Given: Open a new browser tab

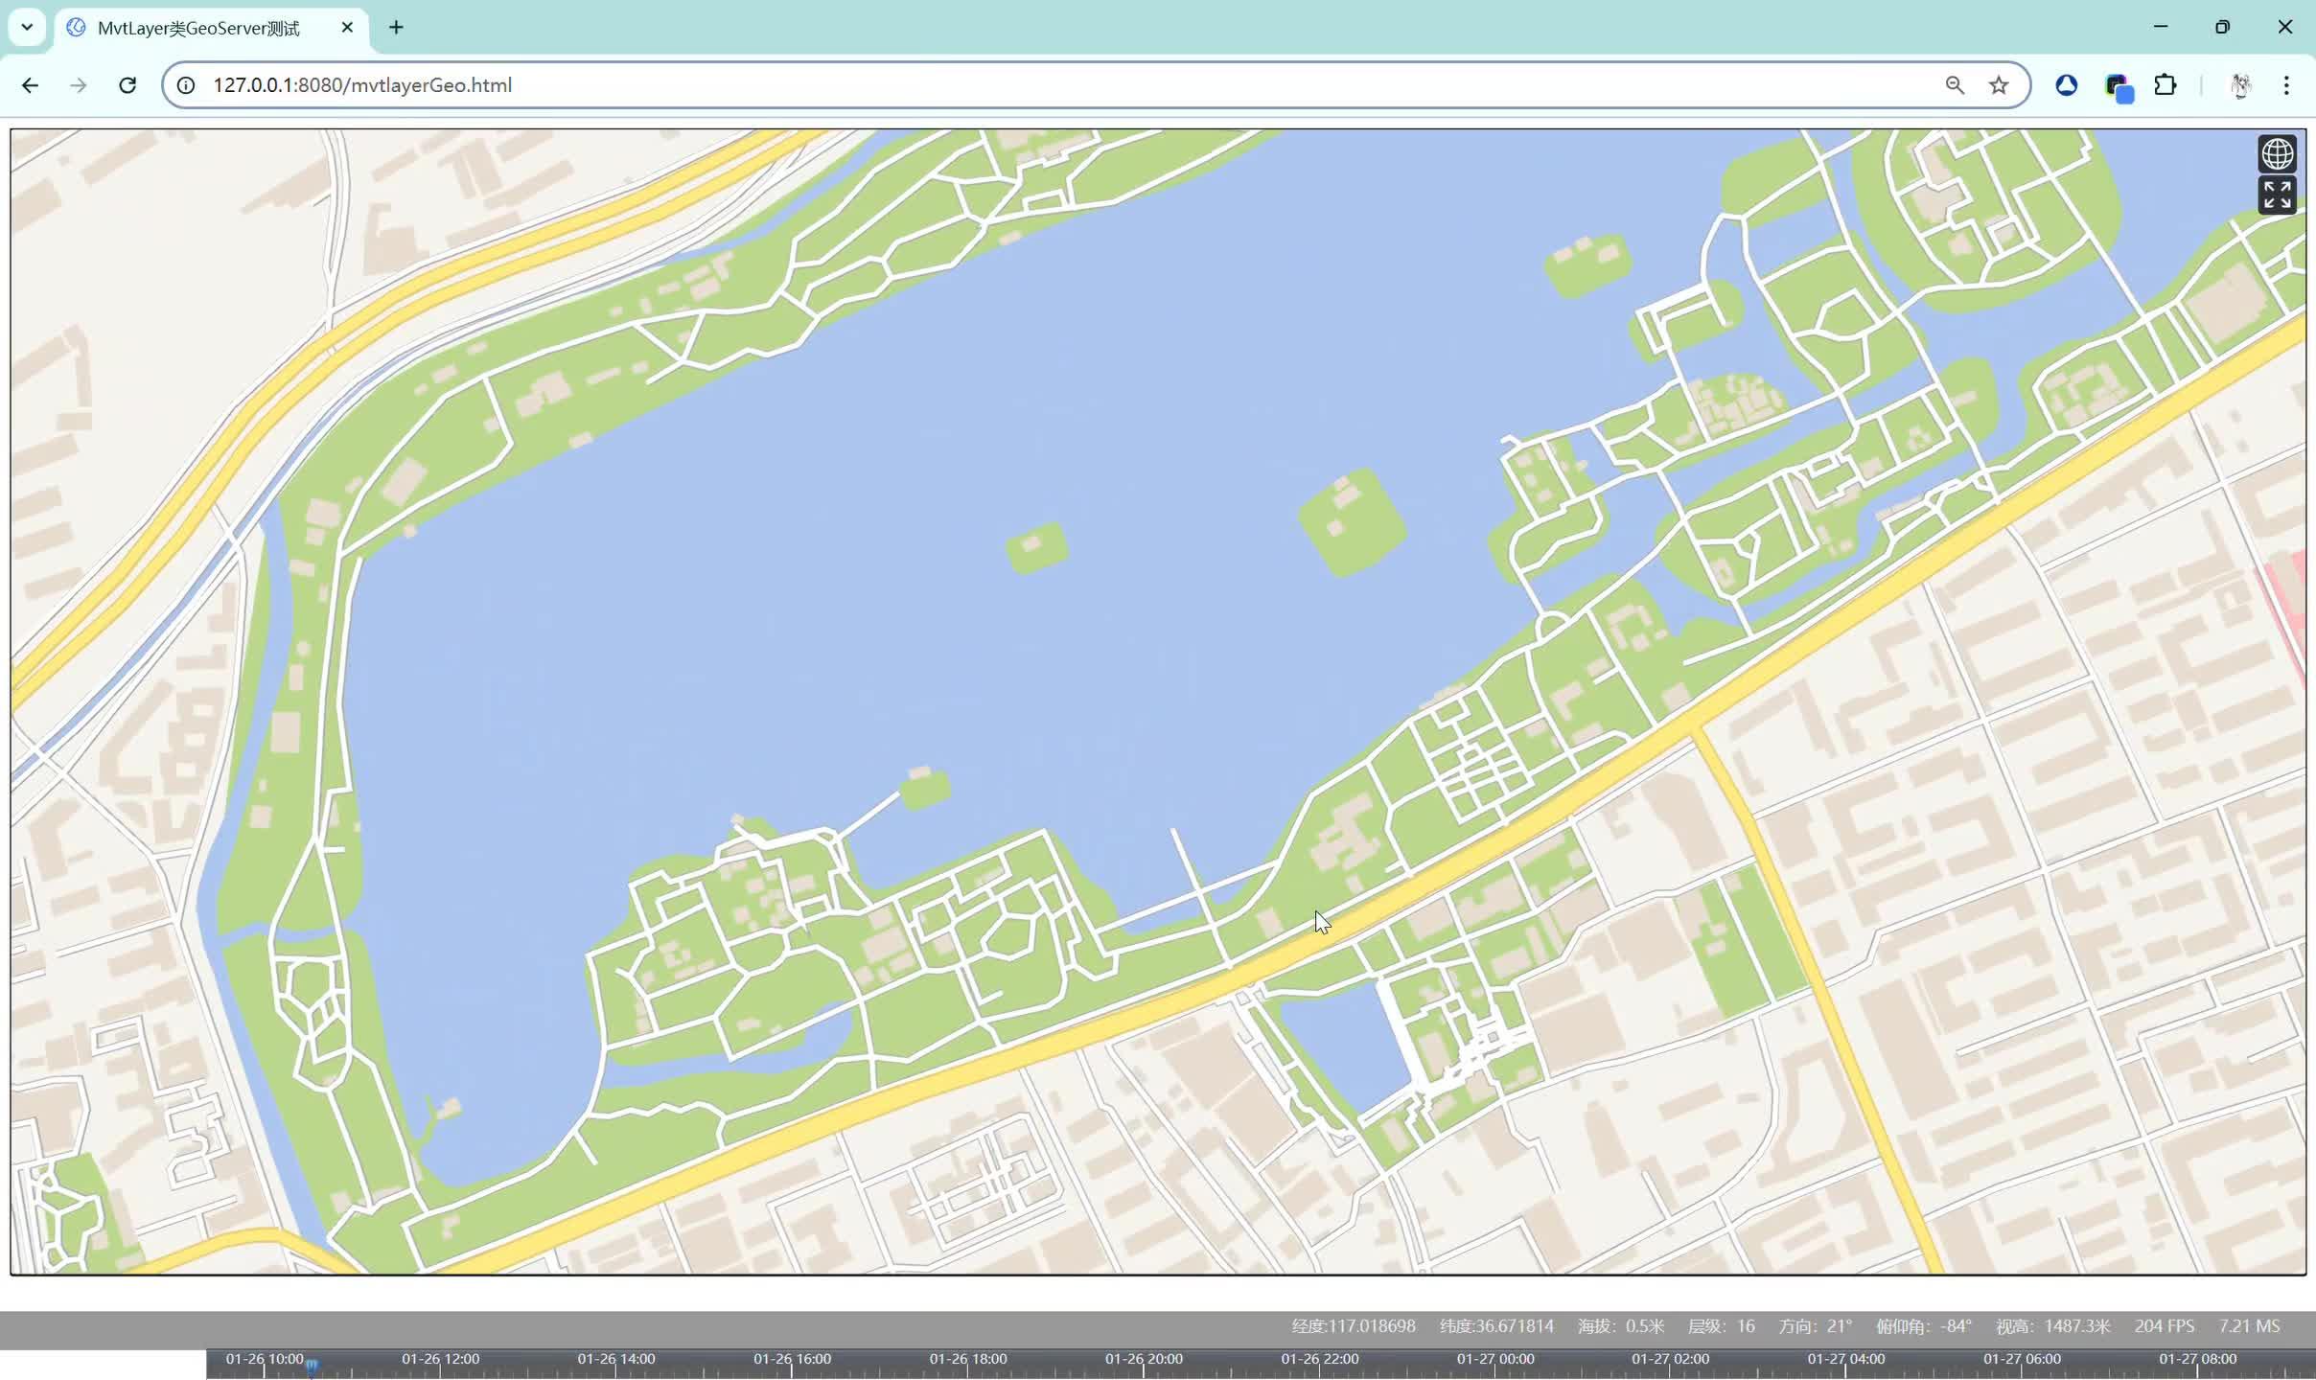Looking at the screenshot, I should pos(396,28).
